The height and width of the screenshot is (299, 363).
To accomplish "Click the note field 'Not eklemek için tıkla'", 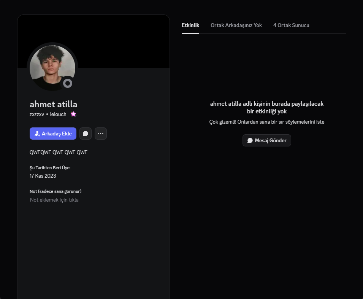I will (x=54, y=200).
